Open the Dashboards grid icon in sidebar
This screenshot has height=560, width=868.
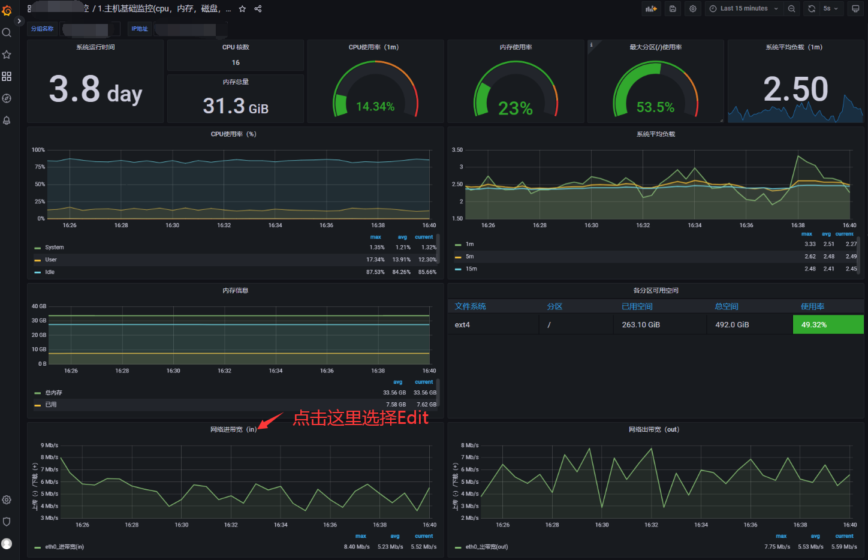(7, 76)
